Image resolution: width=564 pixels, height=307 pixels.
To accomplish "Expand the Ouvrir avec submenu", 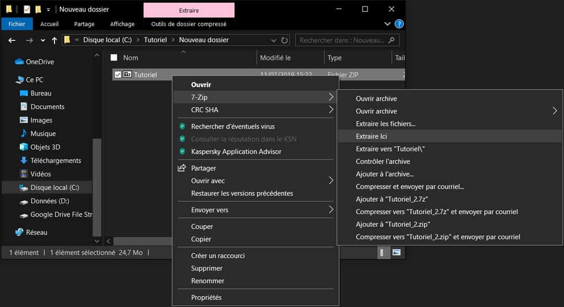I will (x=331, y=180).
